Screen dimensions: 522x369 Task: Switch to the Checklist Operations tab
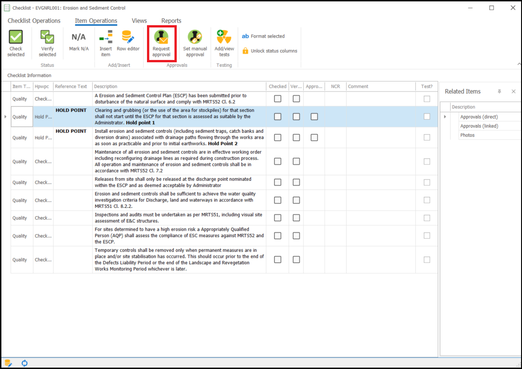[34, 21]
